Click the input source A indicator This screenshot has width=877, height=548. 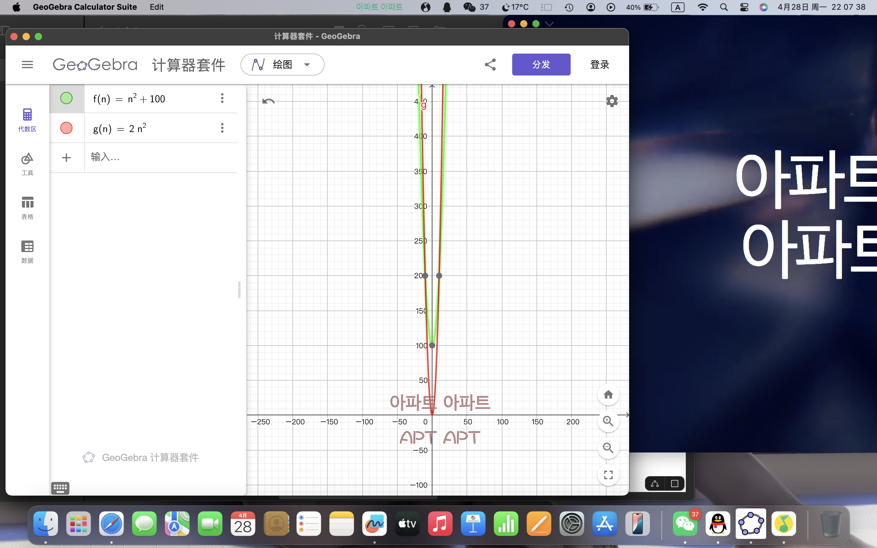click(678, 7)
